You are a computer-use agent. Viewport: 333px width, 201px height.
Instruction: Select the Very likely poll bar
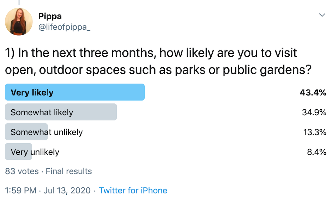[75, 92]
